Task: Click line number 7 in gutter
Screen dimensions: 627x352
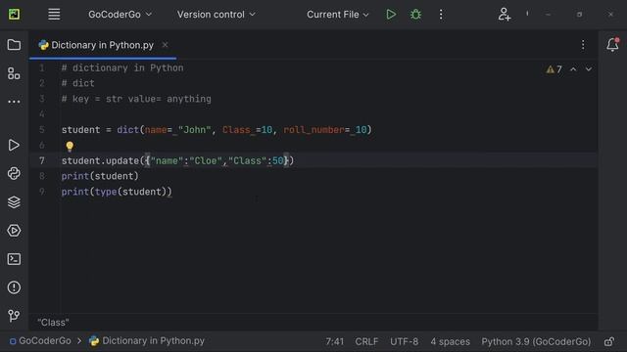Action: click(x=42, y=160)
